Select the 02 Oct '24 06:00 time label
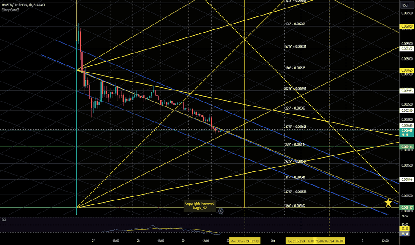Screen dimensions: 415x245 330,241
